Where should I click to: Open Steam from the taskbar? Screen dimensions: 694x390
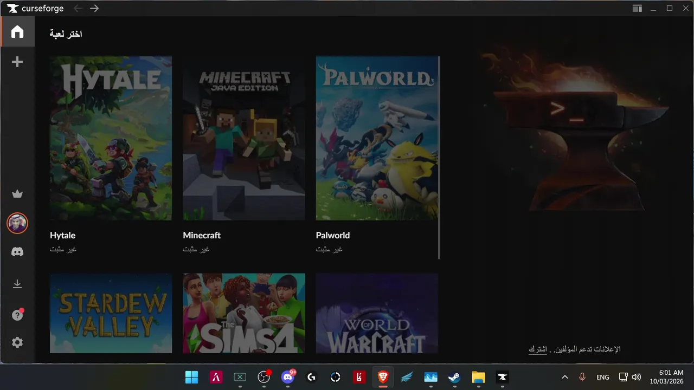[x=454, y=377]
